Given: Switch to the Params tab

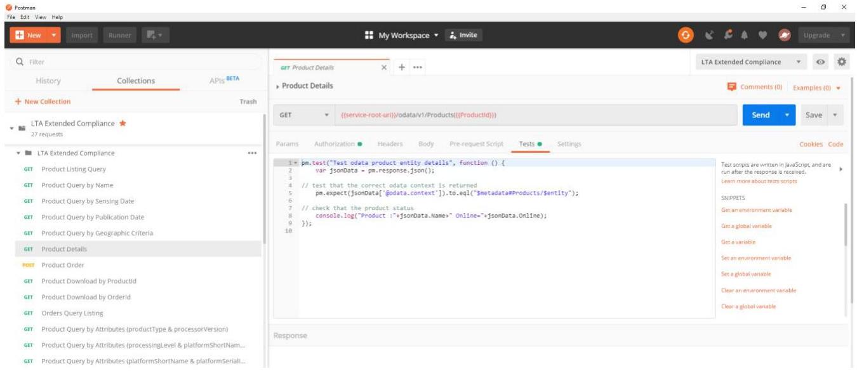Looking at the screenshot, I should click(287, 144).
